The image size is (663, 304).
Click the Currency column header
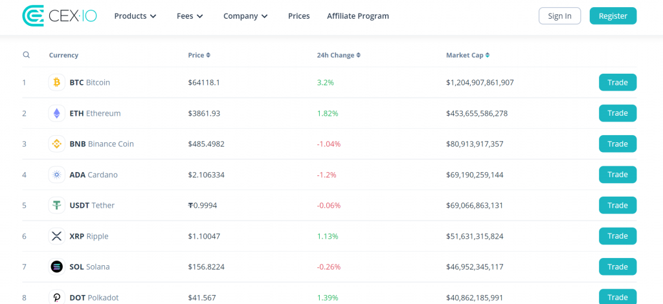[63, 56]
